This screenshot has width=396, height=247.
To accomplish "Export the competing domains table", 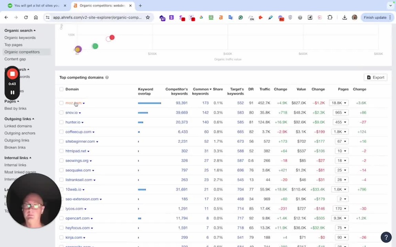I will click(375, 77).
